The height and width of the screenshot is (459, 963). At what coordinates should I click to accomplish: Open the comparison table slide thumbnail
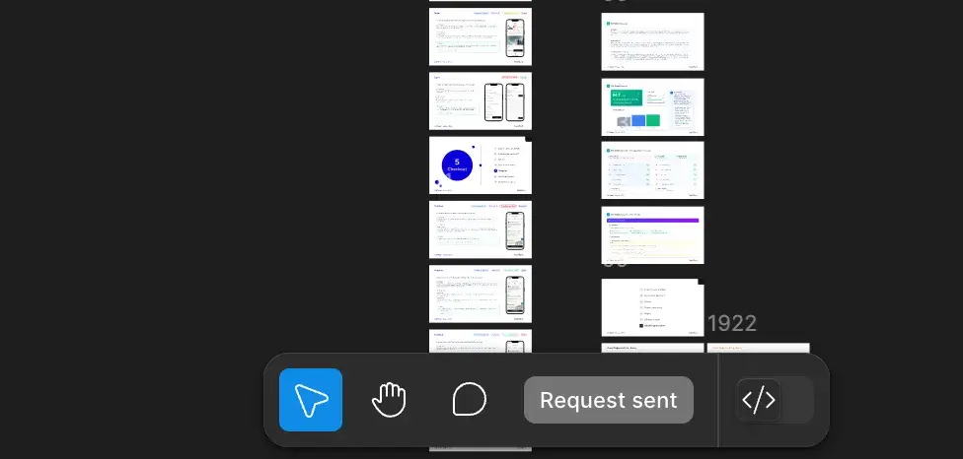652,170
